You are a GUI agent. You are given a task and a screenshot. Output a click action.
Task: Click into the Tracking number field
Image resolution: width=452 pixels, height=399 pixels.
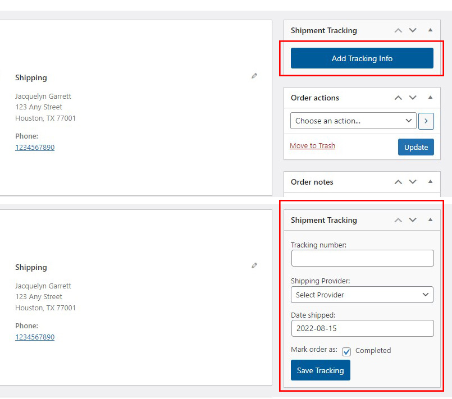tap(362, 258)
